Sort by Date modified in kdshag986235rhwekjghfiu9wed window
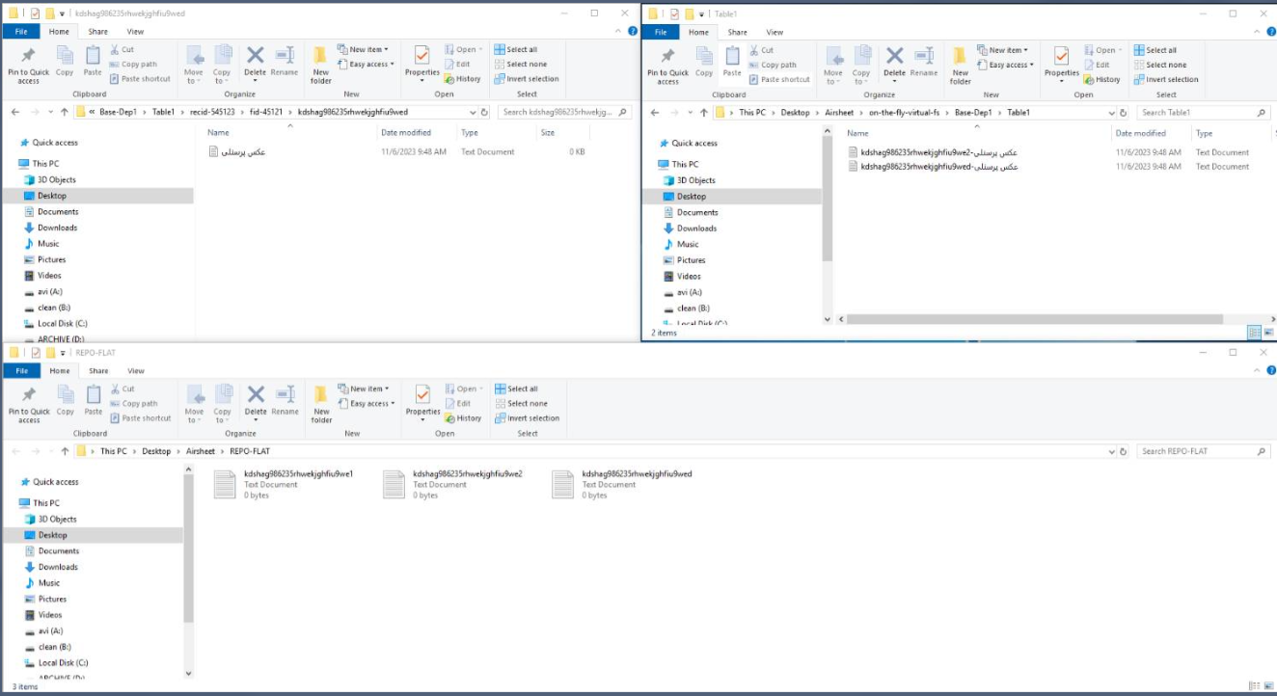The height and width of the screenshot is (696, 1277). (406, 133)
